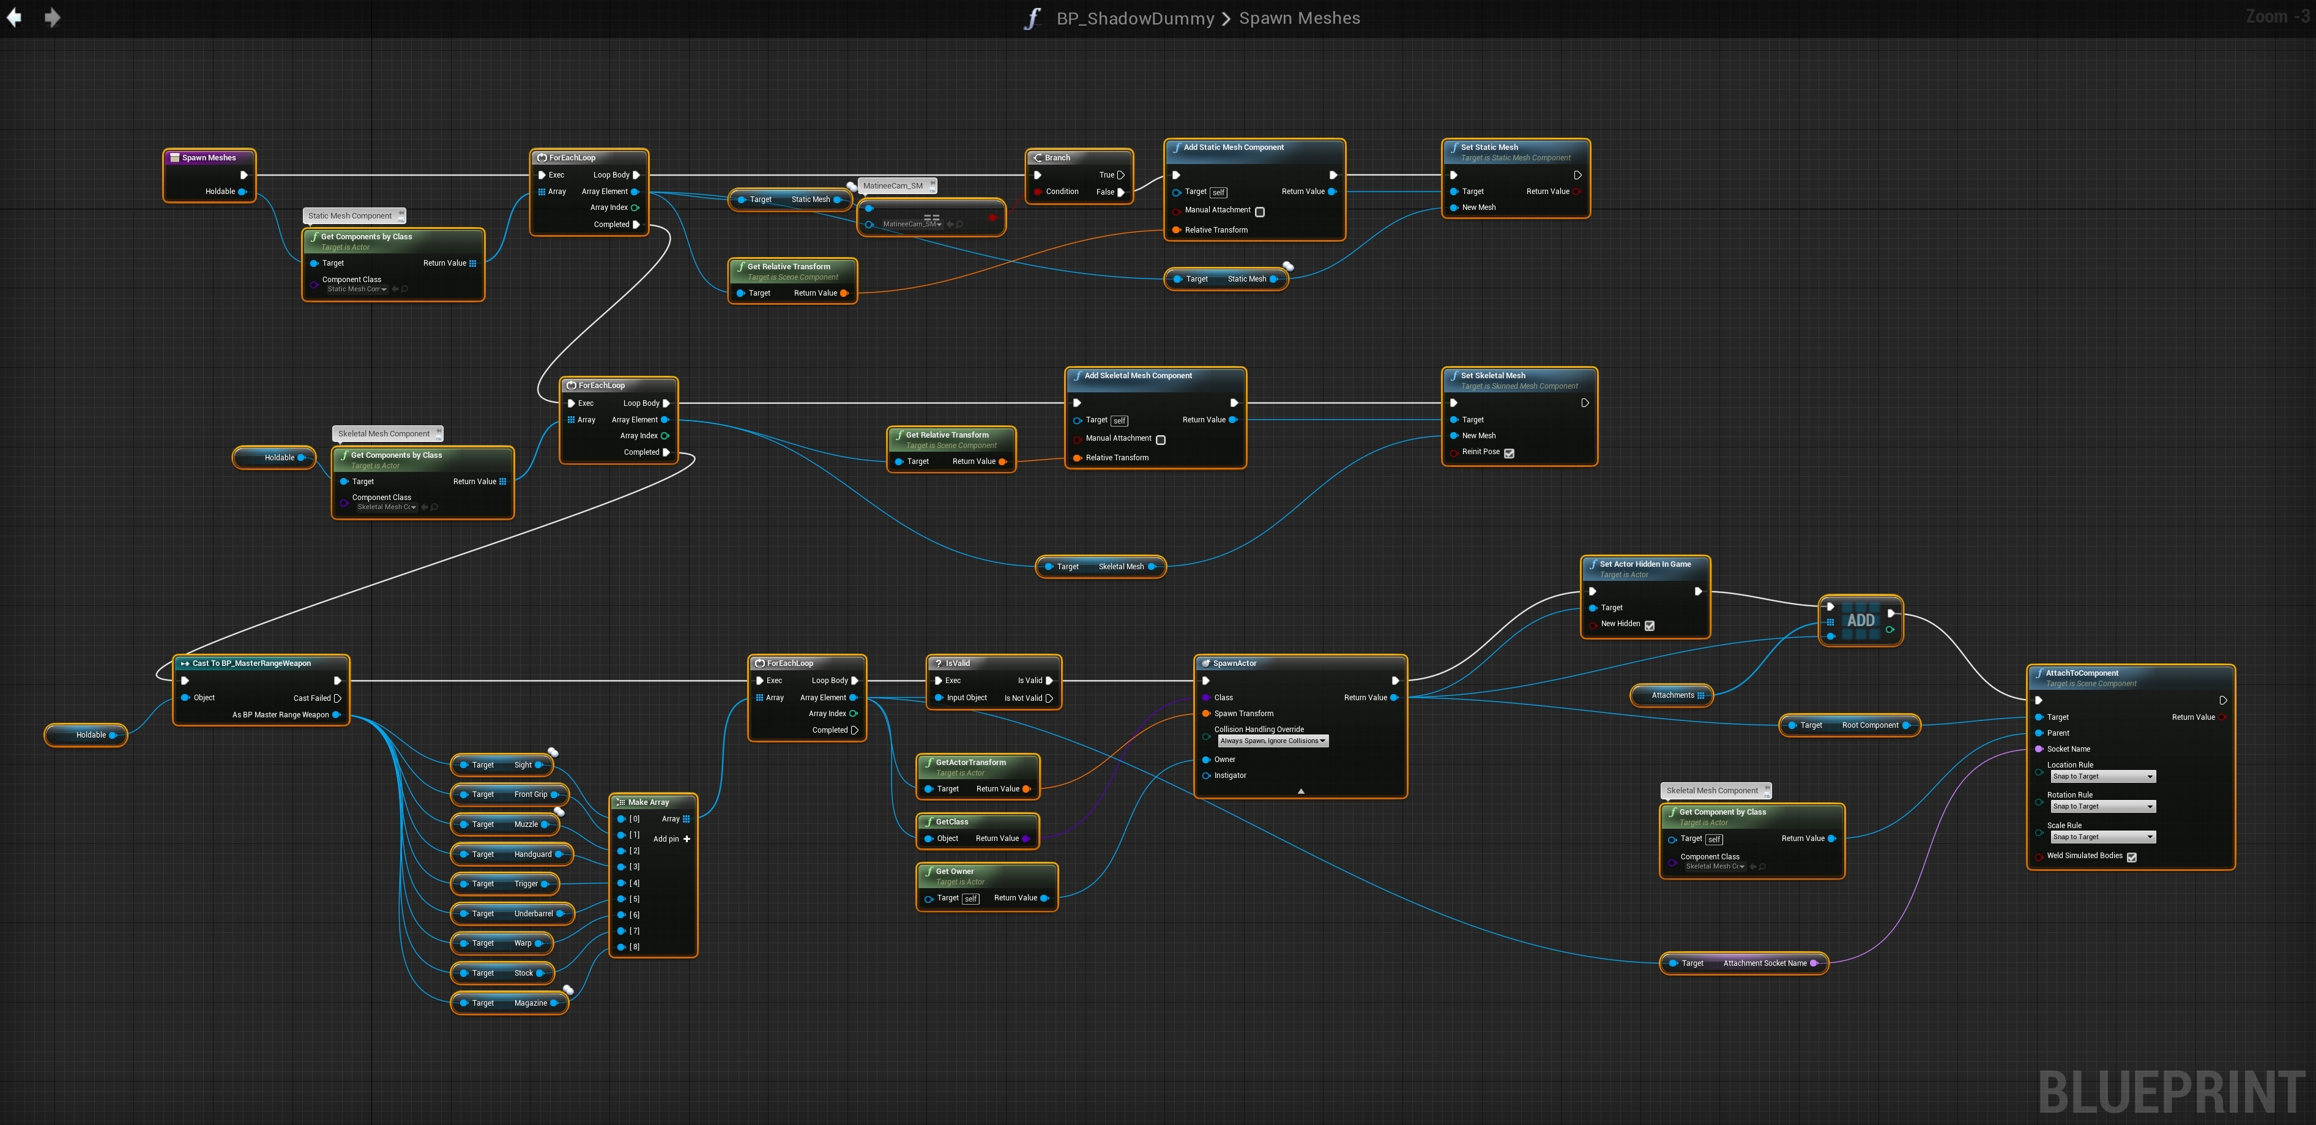
Task: Toggle Weld Simulated Bodies checkbox
Action: (x=2131, y=857)
